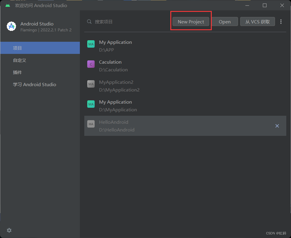This screenshot has height=238, width=291.
Task: Click the gray HA HelloAndroid project icon
Action: tap(91, 124)
